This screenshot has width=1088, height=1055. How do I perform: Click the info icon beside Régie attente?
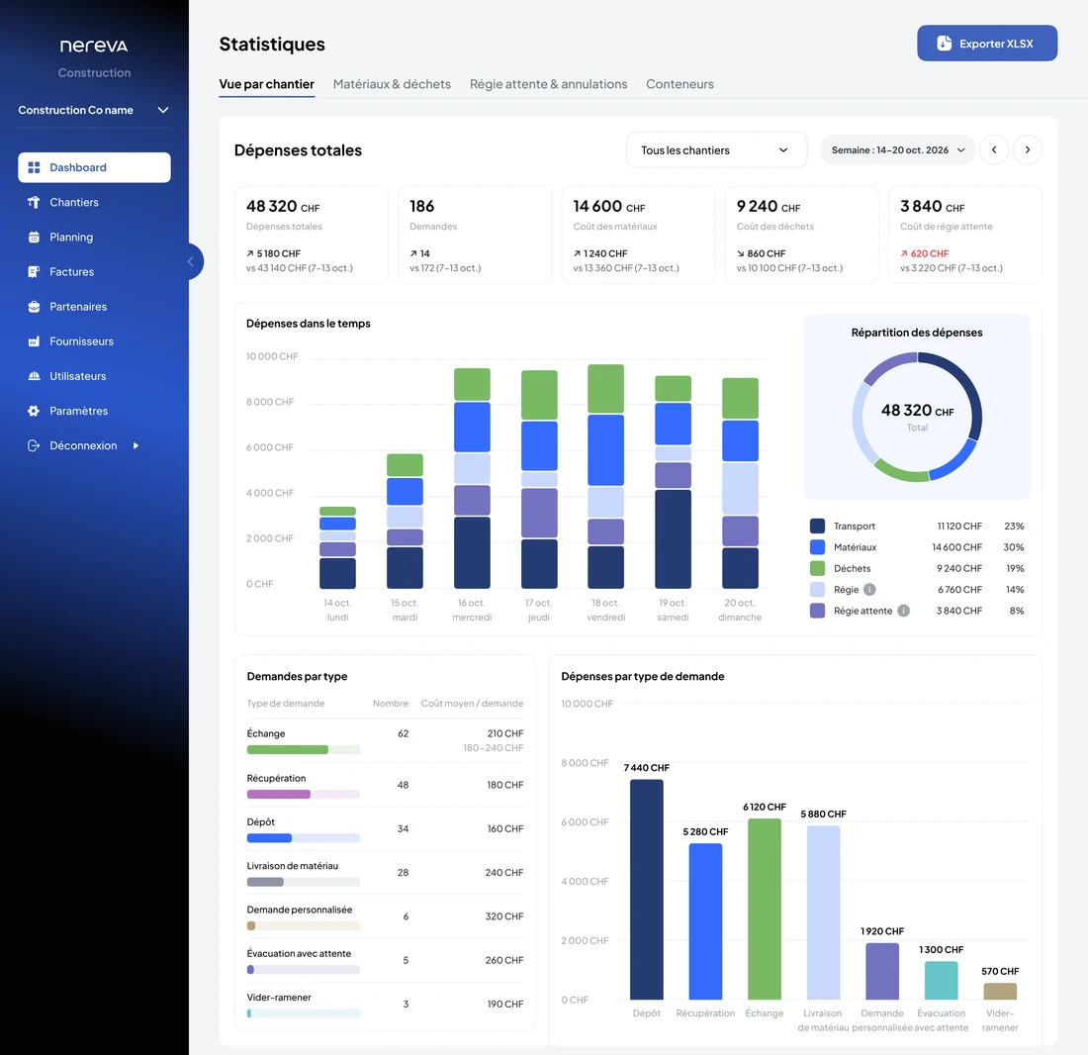pos(903,611)
